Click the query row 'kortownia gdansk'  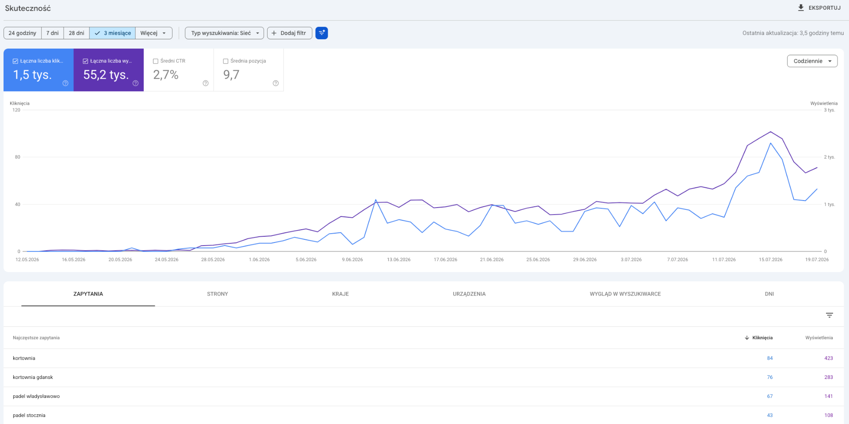click(x=424, y=377)
